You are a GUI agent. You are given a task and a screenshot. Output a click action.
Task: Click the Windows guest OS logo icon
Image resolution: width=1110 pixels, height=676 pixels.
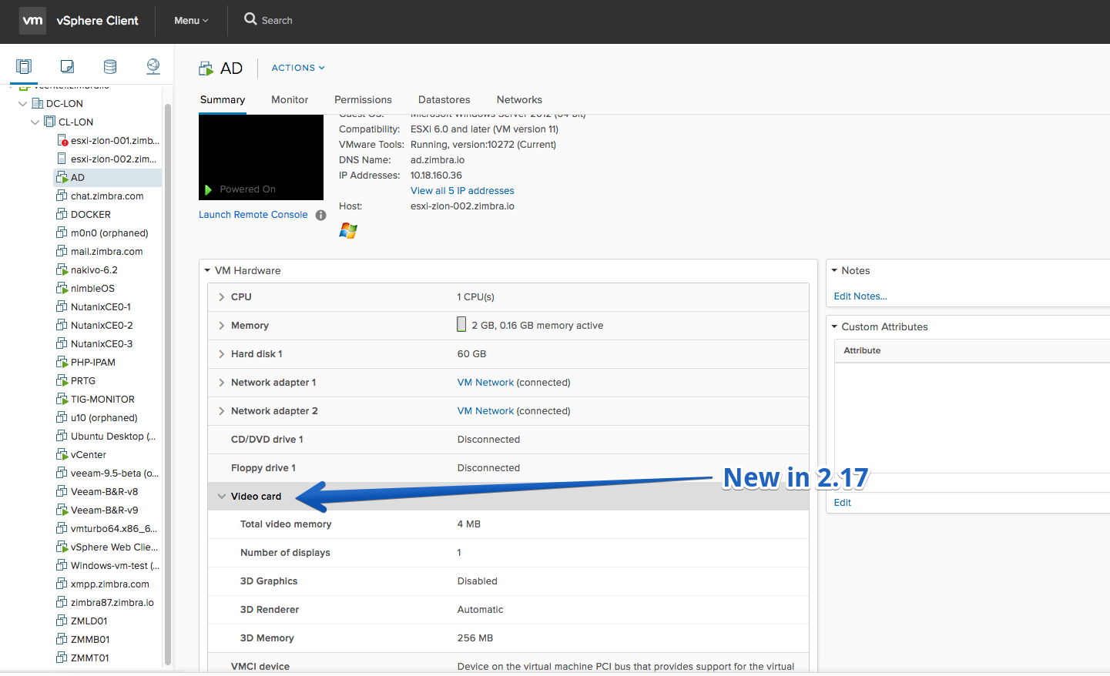[348, 230]
